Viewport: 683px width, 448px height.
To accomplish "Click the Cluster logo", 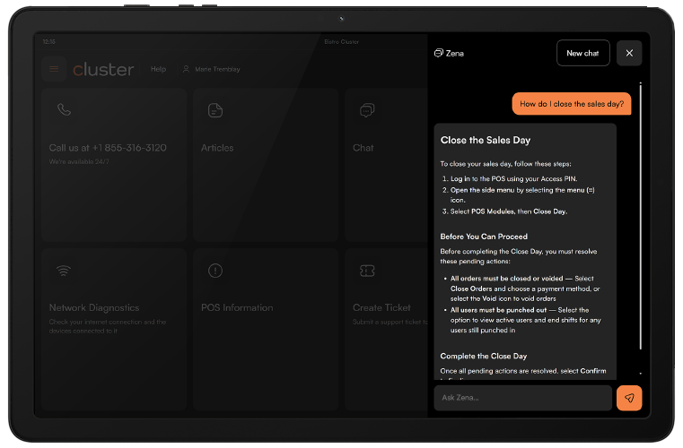I will [x=103, y=69].
